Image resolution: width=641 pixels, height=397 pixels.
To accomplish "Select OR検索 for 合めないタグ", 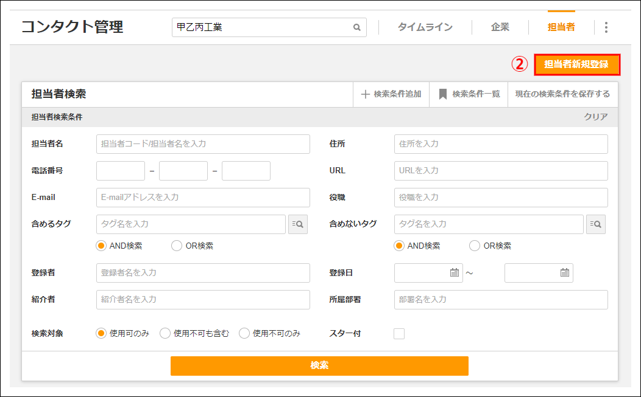I will (475, 246).
